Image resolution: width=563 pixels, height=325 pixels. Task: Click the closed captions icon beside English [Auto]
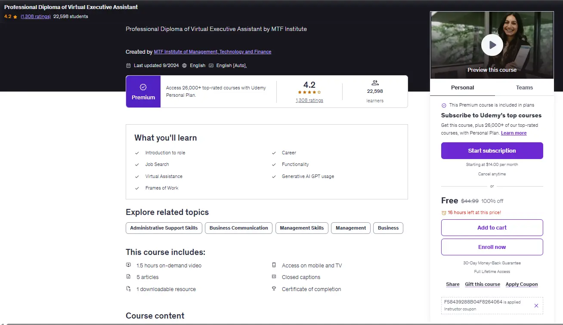[211, 65]
